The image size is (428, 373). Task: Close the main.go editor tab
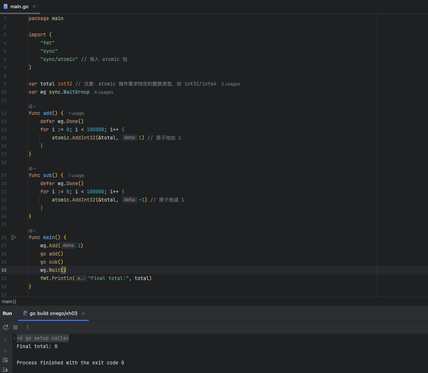coord(34,6)
